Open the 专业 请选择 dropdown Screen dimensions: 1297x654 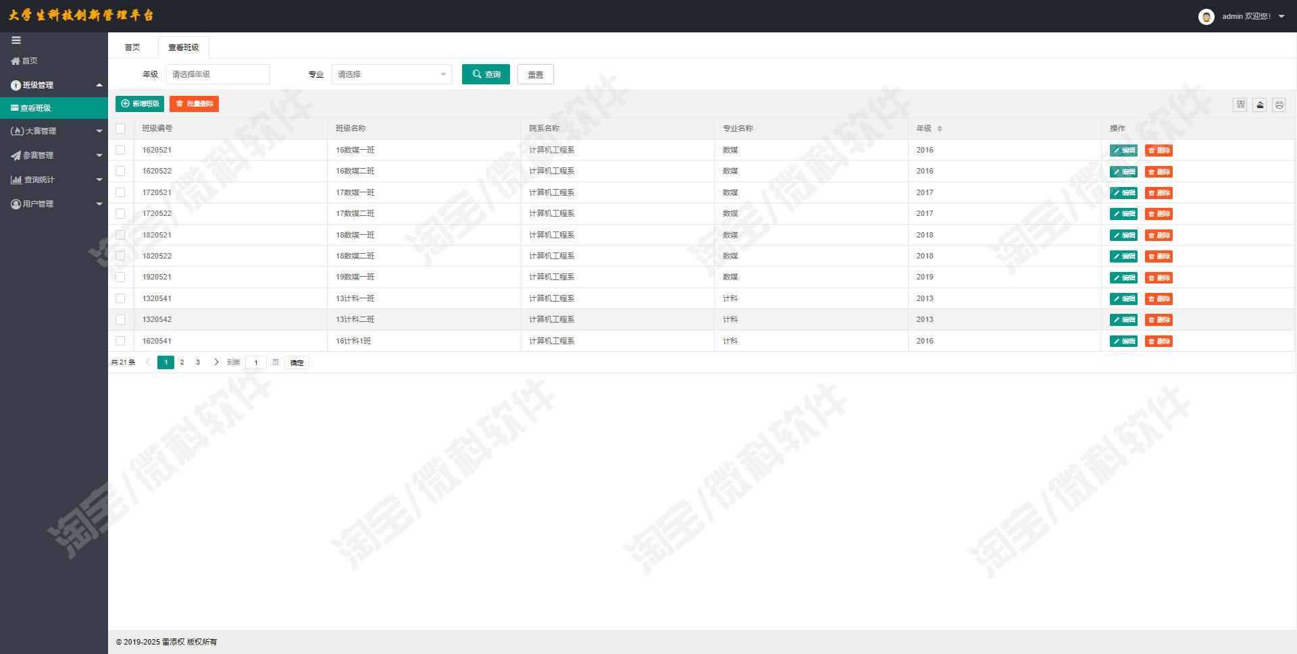(x=392, y=74)
